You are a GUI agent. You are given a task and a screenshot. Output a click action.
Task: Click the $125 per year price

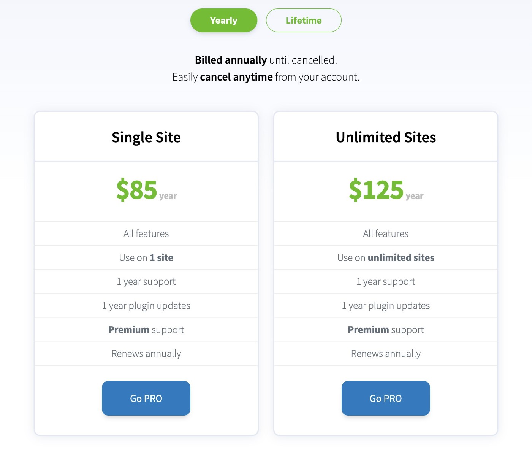[386, 190]
